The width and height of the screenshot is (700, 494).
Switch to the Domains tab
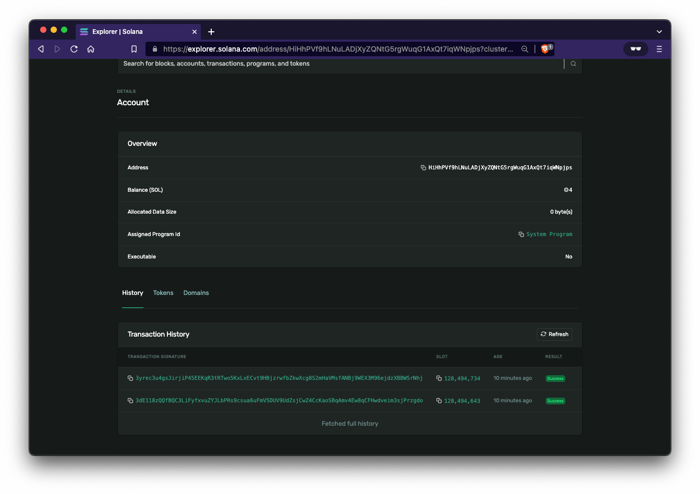[x=196, y=293]
